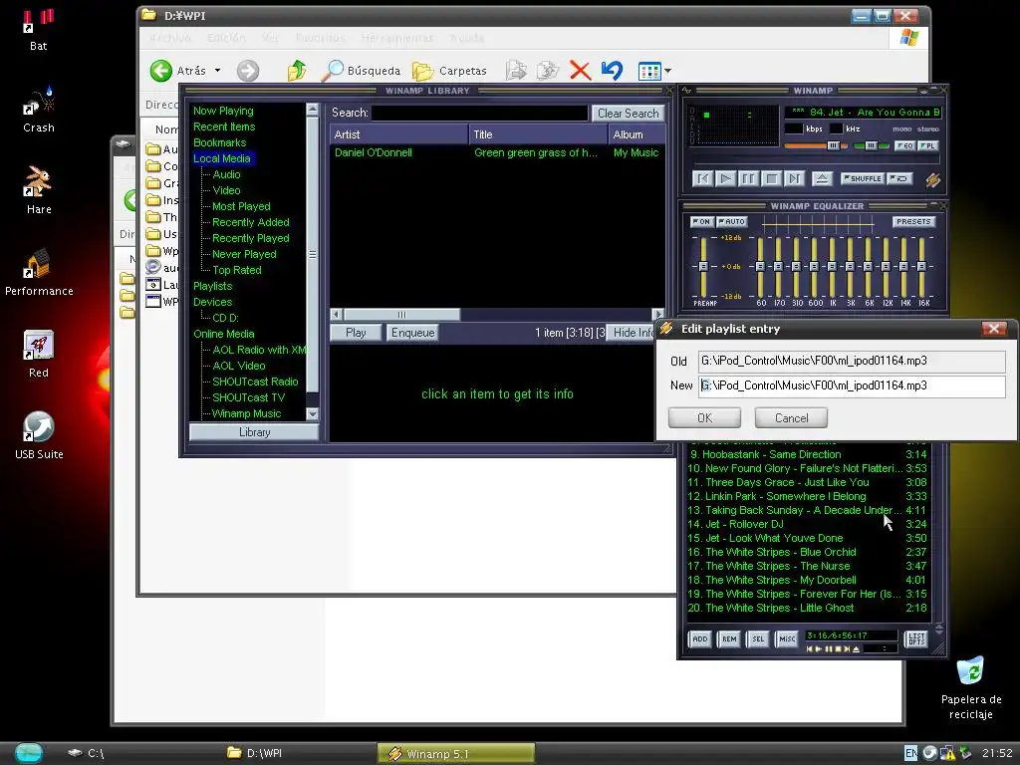Open the playlist REM menu button
This screenshot has width=1020, height=765.
point(729,638)
